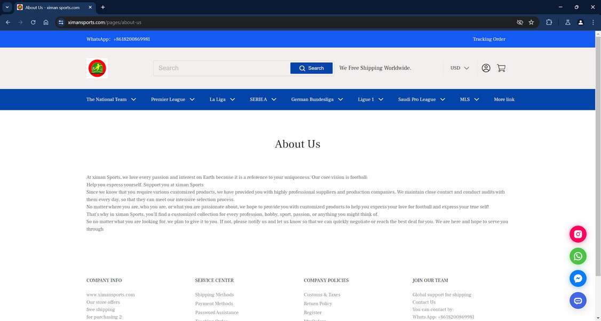601x321 pixels.
Task: Open the Customs & Taxes link
Action: (322, 295)
